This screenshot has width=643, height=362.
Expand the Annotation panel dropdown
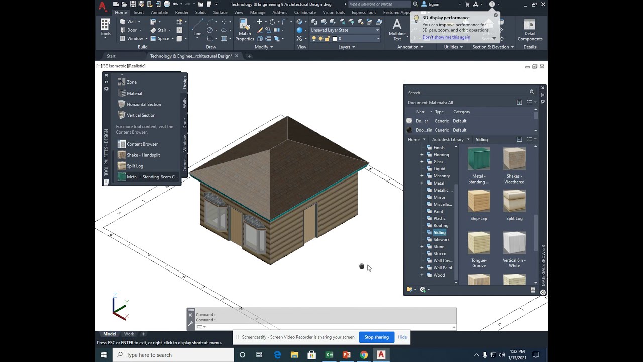point(410,47)
